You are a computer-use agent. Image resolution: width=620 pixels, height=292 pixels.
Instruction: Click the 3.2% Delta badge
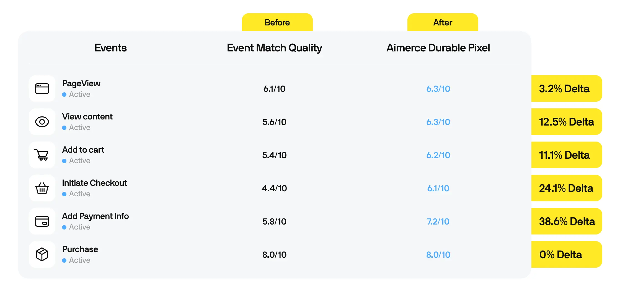click(567, 88)
